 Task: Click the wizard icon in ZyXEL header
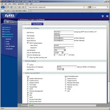(x=103, y=16)
